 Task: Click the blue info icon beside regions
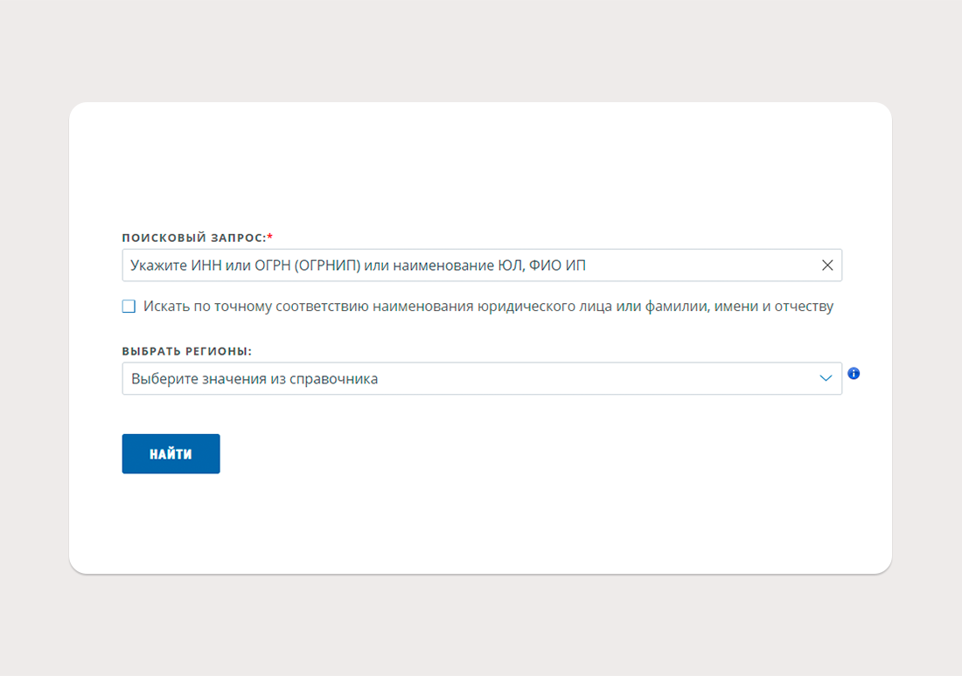854,373
